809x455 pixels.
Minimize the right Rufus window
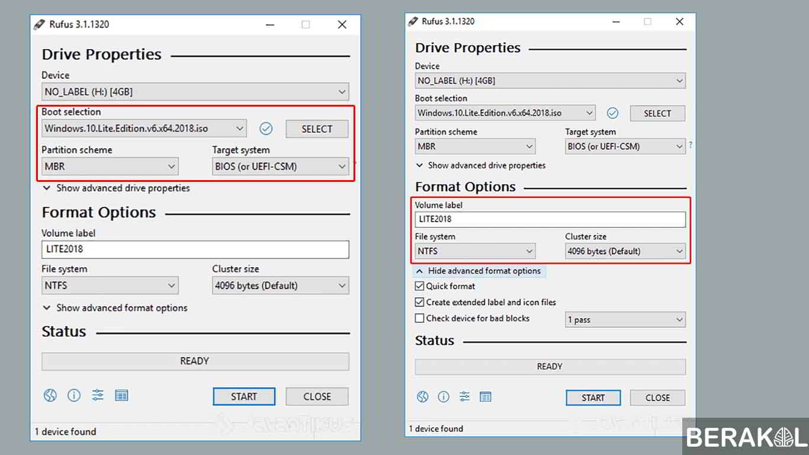[616, 21]
